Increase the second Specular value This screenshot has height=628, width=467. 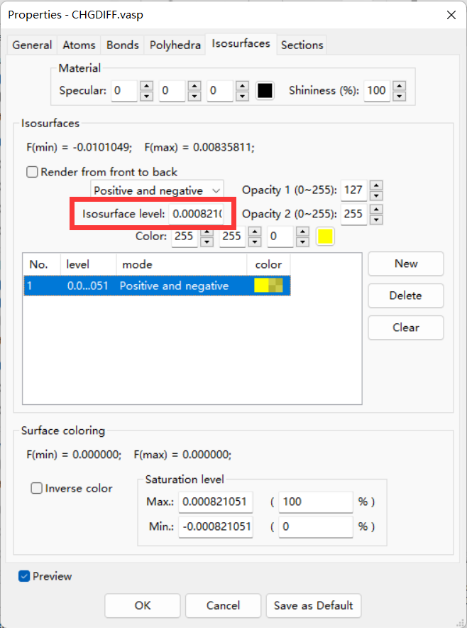tap(194, 86)
